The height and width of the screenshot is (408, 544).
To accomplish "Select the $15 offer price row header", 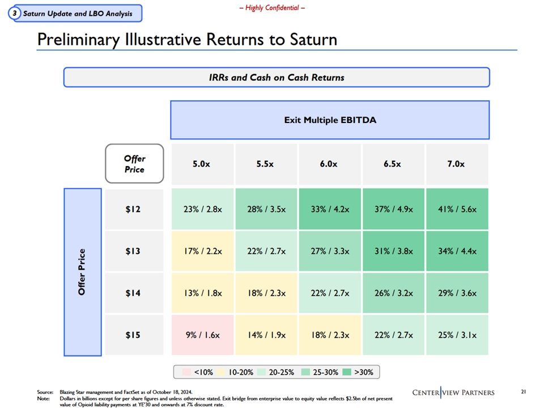I will coord(133,335).
